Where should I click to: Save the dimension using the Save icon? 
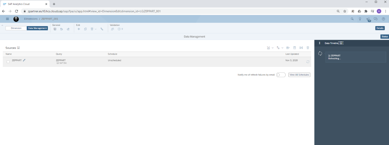[x=55, y=29]
